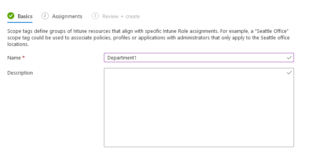
Task: Click the Name field label
Action: (14, 58)
